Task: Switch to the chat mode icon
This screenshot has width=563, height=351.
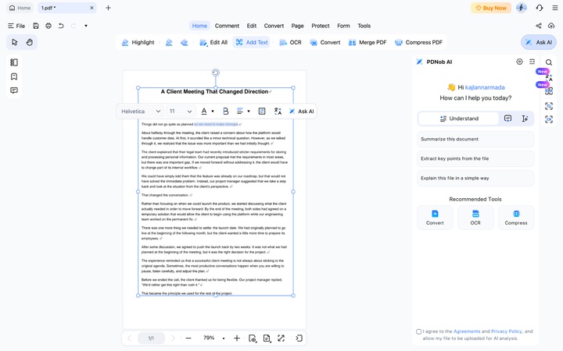Action: (507, 119)
